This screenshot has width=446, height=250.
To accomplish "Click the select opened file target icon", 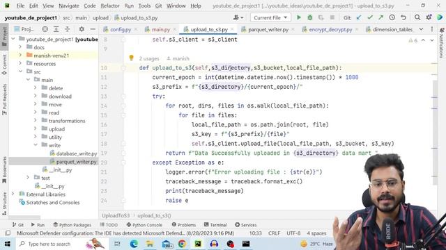I will click(45, 29).
